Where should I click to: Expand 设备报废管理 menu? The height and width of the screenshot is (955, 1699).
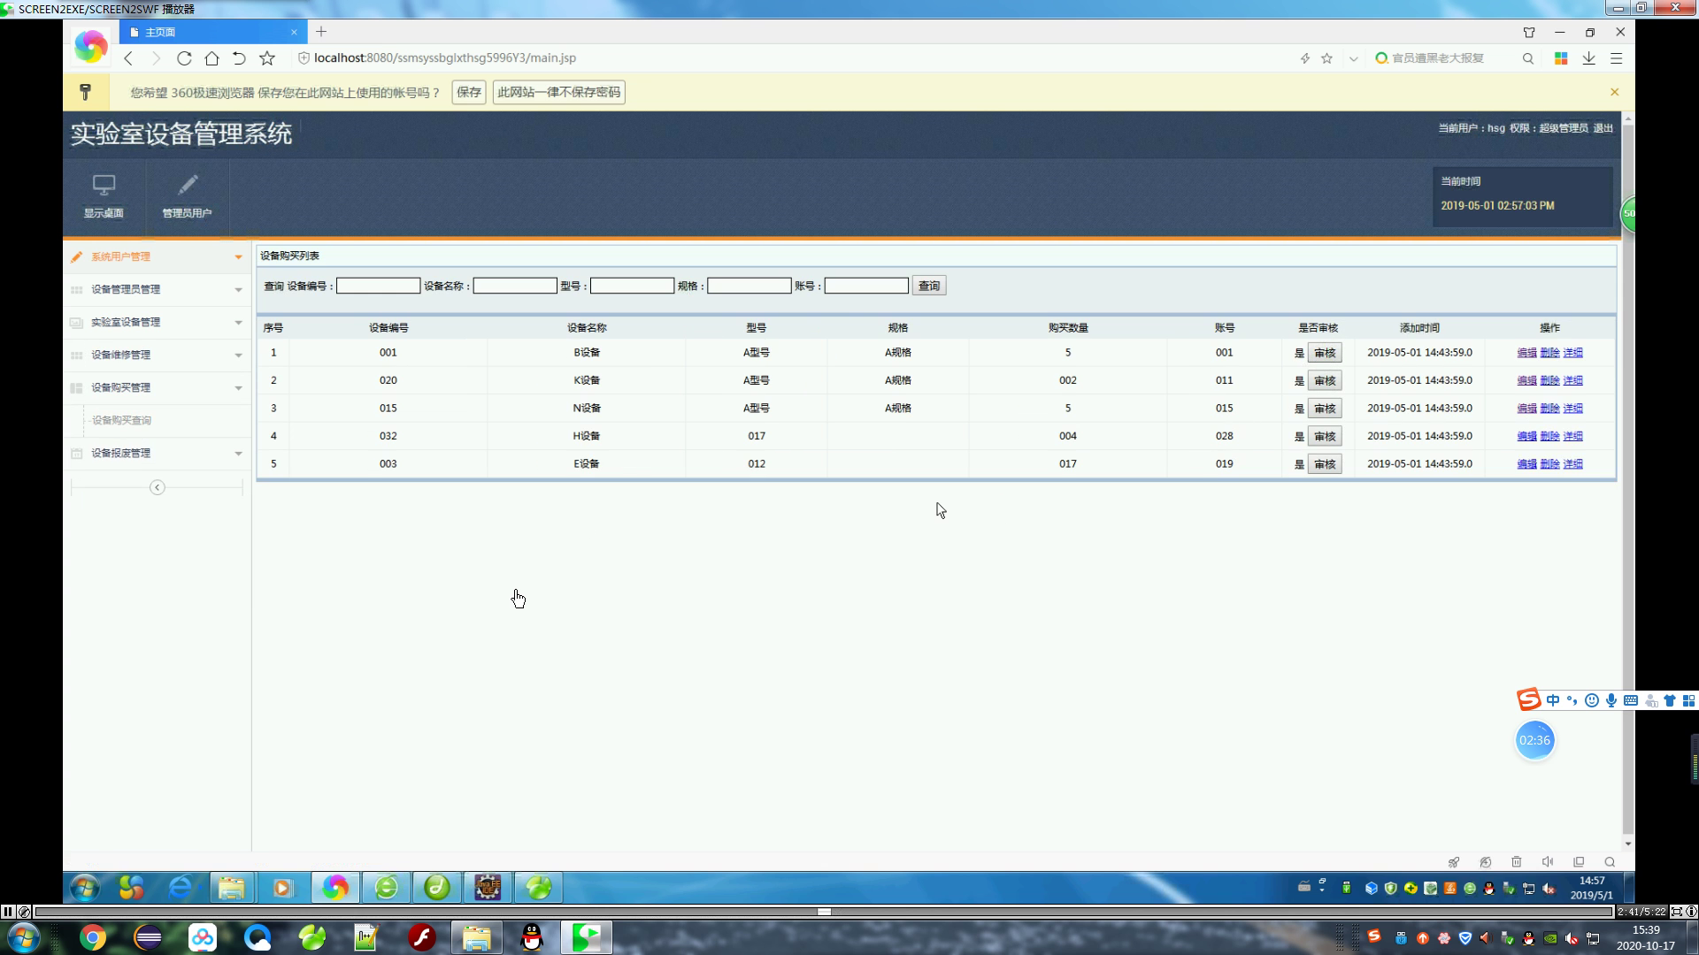[157, 453]
